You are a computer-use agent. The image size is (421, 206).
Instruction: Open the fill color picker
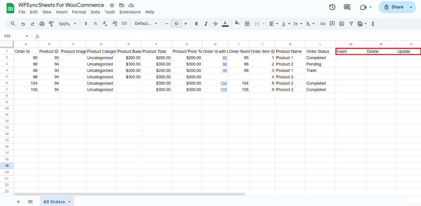[237, 23]
